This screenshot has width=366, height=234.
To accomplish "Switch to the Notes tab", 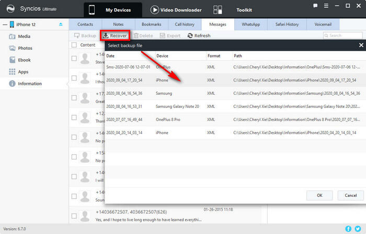I will click(118, 24).
